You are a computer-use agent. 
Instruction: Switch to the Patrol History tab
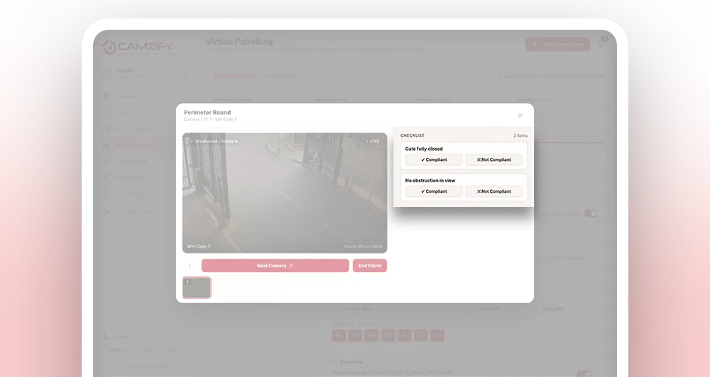click(x=281, y=76)
